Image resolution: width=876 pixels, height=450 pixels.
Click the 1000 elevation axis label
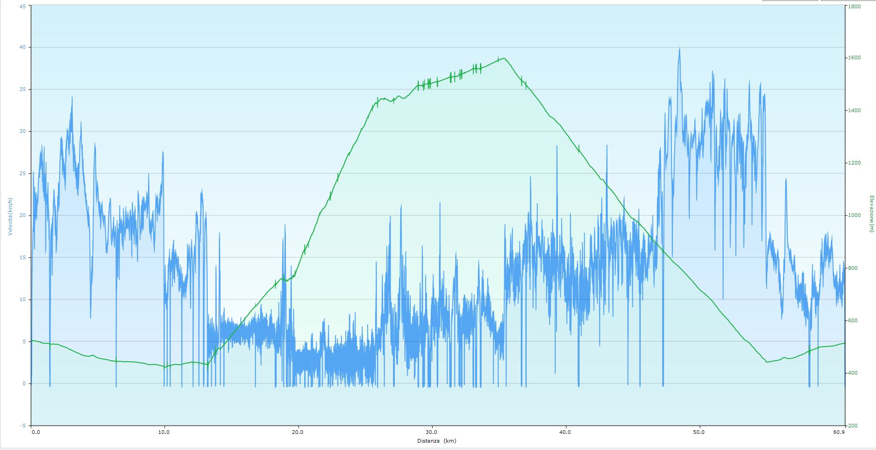(x=854, y=216)
